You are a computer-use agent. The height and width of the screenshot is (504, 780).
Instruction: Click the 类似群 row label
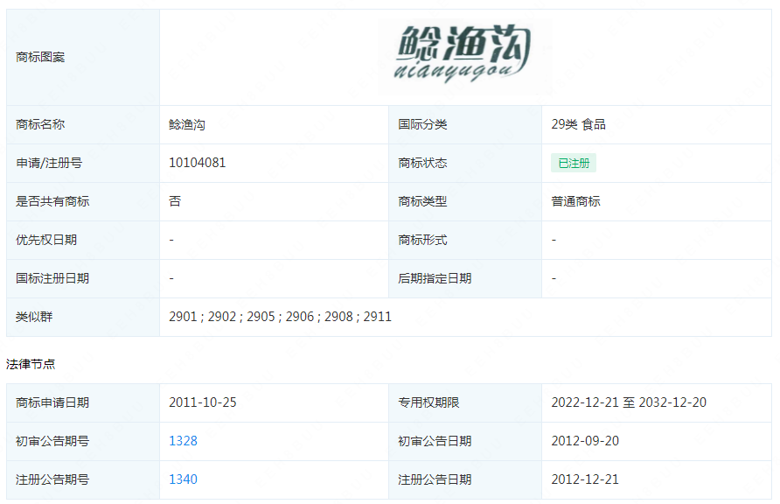[x=34, y=317]
